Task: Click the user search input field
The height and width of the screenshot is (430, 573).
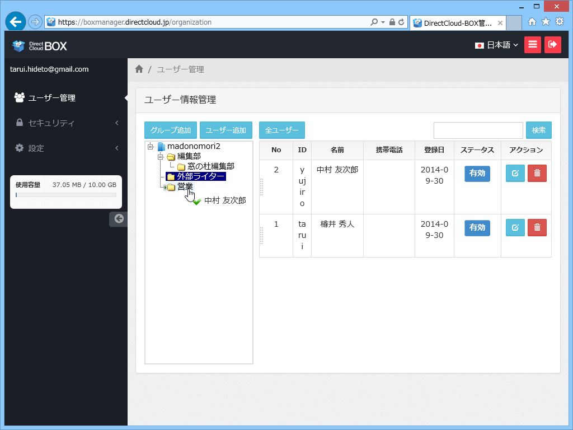Action: [x=478, y=130]
